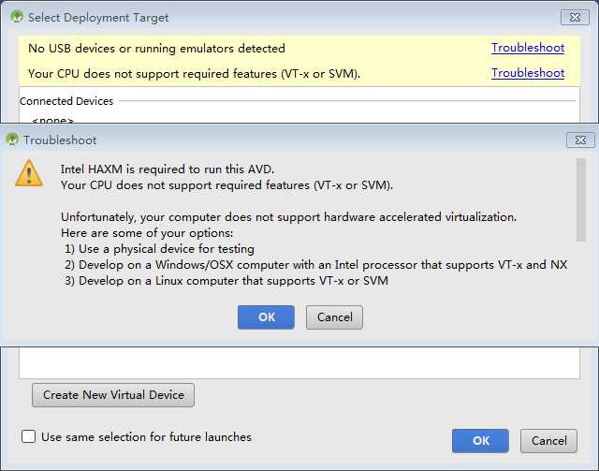Click 'Here are some of your options:' line
This screenshot has height=471, width=599.
pyautogui.click(x=147, y=233)
